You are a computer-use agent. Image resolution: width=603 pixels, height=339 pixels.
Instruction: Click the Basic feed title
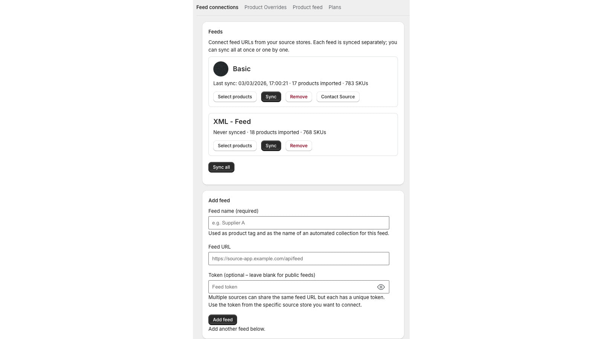[x=242, y=69]
